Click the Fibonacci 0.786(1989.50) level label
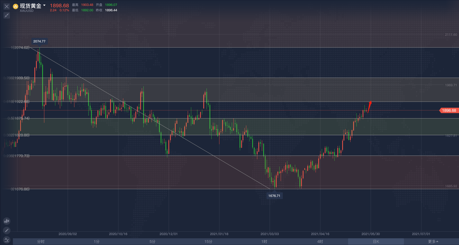Image resolution: width=459 pixels, height=245 pixels. [x=17, y=78]
